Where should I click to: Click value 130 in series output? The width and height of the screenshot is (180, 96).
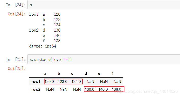point(57,30)
